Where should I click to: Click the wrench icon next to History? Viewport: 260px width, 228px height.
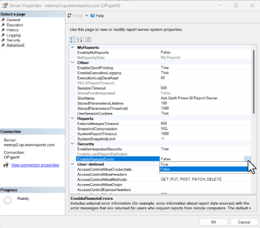click(3, 30)
